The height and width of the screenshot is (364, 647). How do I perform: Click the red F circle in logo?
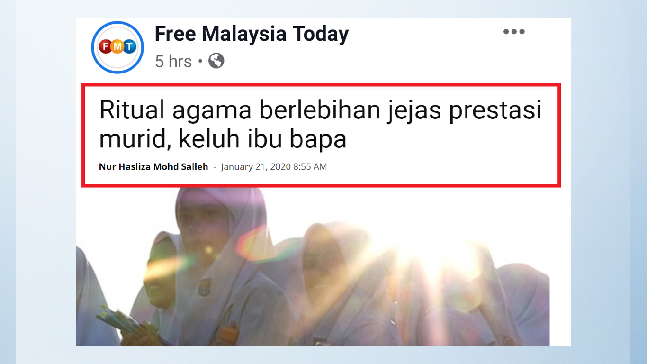(x=106, y=46)
